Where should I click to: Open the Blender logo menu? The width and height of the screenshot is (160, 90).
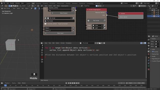point(2,3)
